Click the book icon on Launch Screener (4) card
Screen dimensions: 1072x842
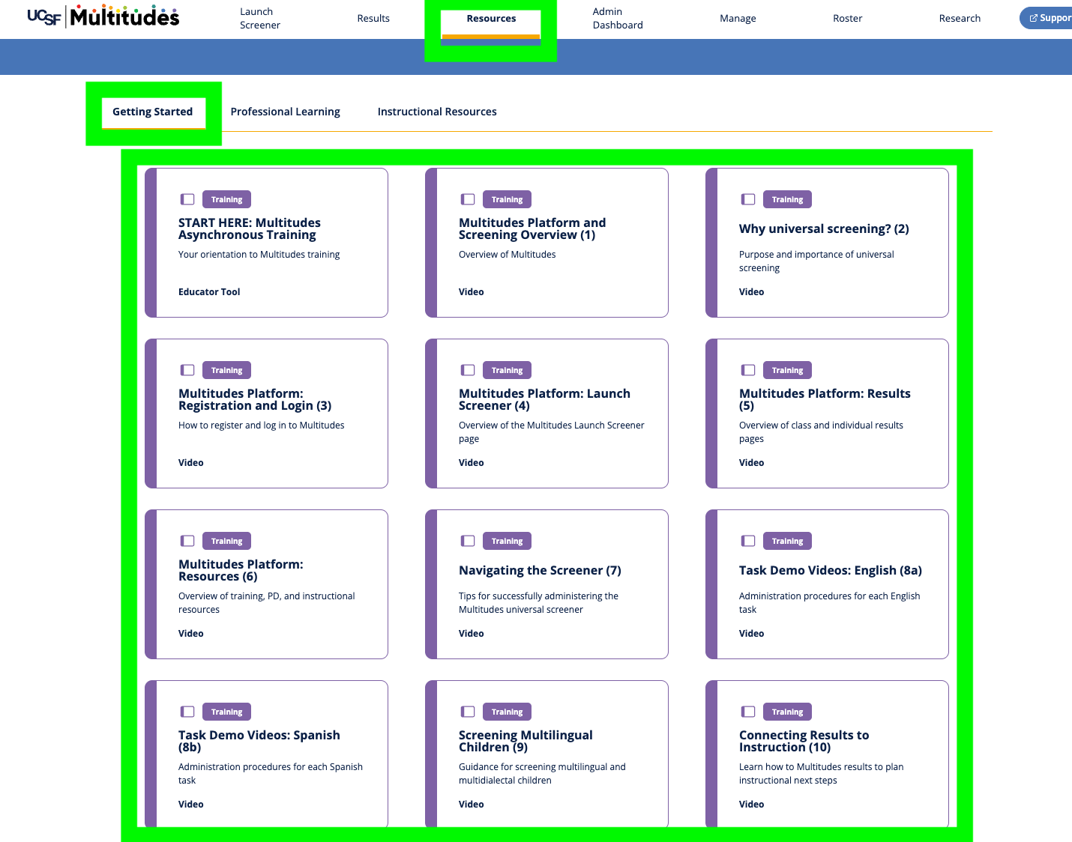pos(468,370)
